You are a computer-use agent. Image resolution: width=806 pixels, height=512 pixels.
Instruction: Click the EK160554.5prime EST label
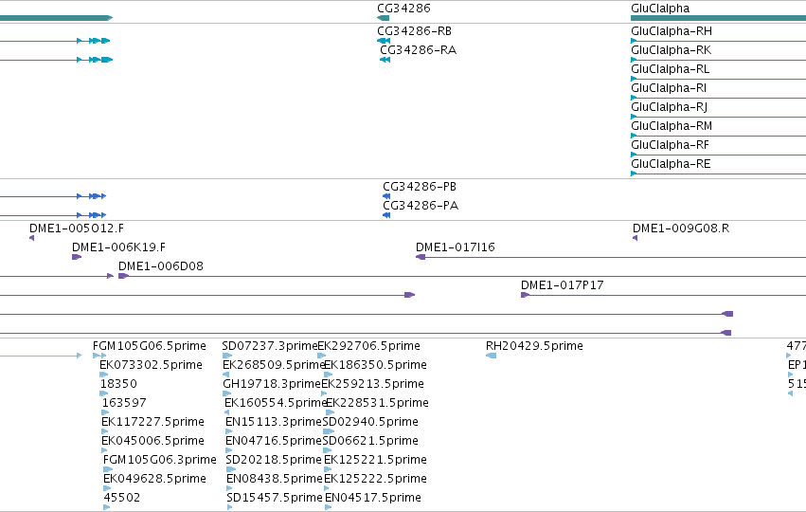[x=276, y=403]
